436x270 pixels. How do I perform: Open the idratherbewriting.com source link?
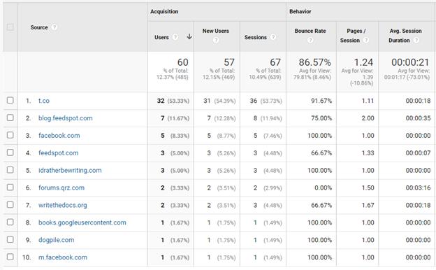pyautogui.click(x=70, y=171)
